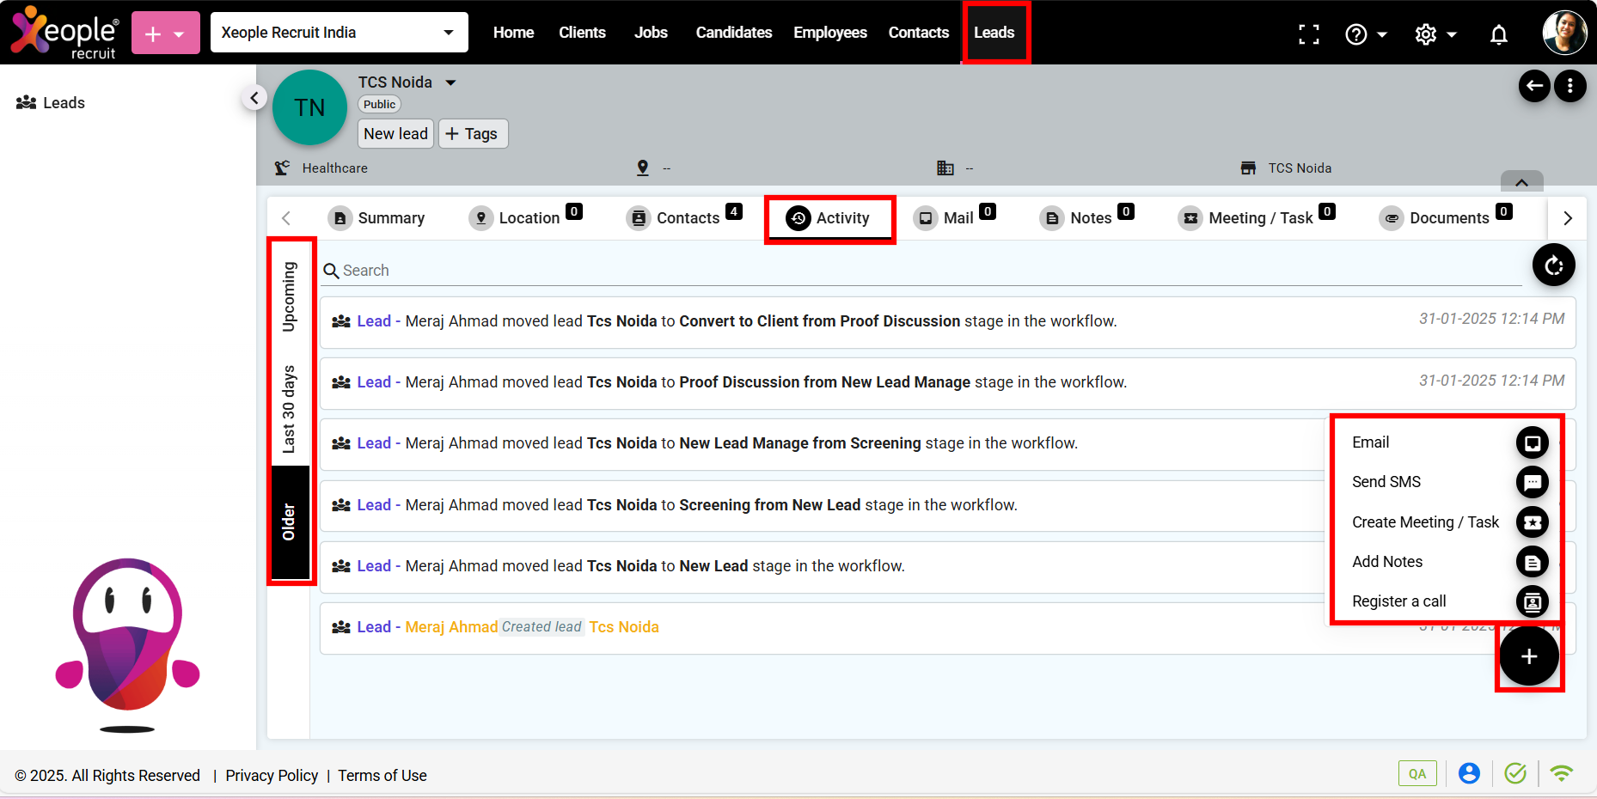Open the settings gear menu

[1435, 34]
